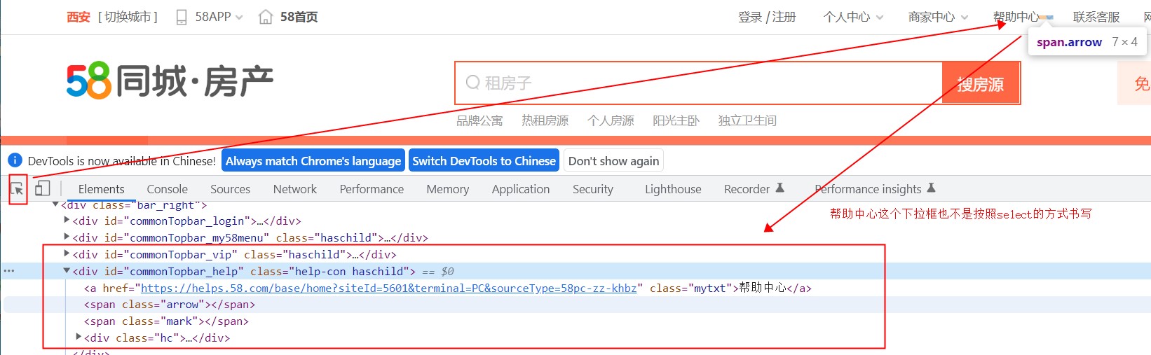Switch to the Console tab

click(167, 189)
